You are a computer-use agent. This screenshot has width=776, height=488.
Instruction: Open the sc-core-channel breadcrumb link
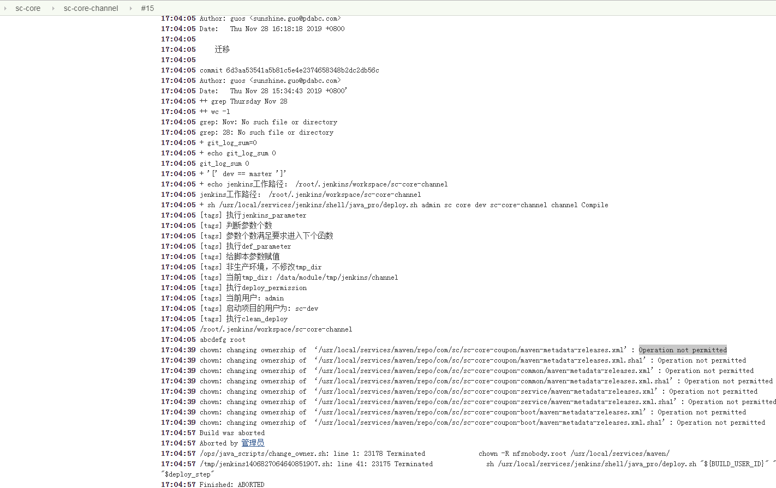(91, 8)
